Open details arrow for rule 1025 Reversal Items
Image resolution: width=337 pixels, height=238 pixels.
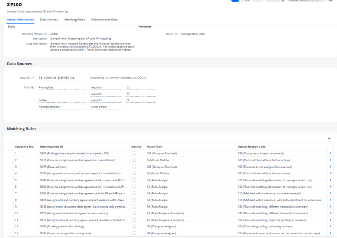(x=330, y=167)
